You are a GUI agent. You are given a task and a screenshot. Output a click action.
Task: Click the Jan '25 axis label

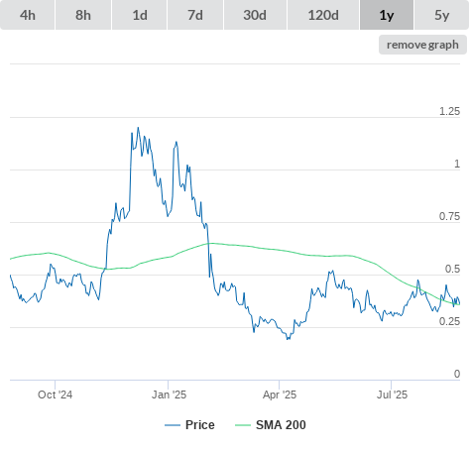coord(169,395)
